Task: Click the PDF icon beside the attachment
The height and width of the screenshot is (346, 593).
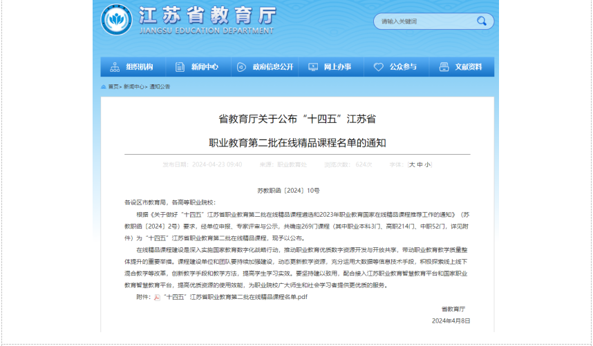Action: [x=157, y=297]
